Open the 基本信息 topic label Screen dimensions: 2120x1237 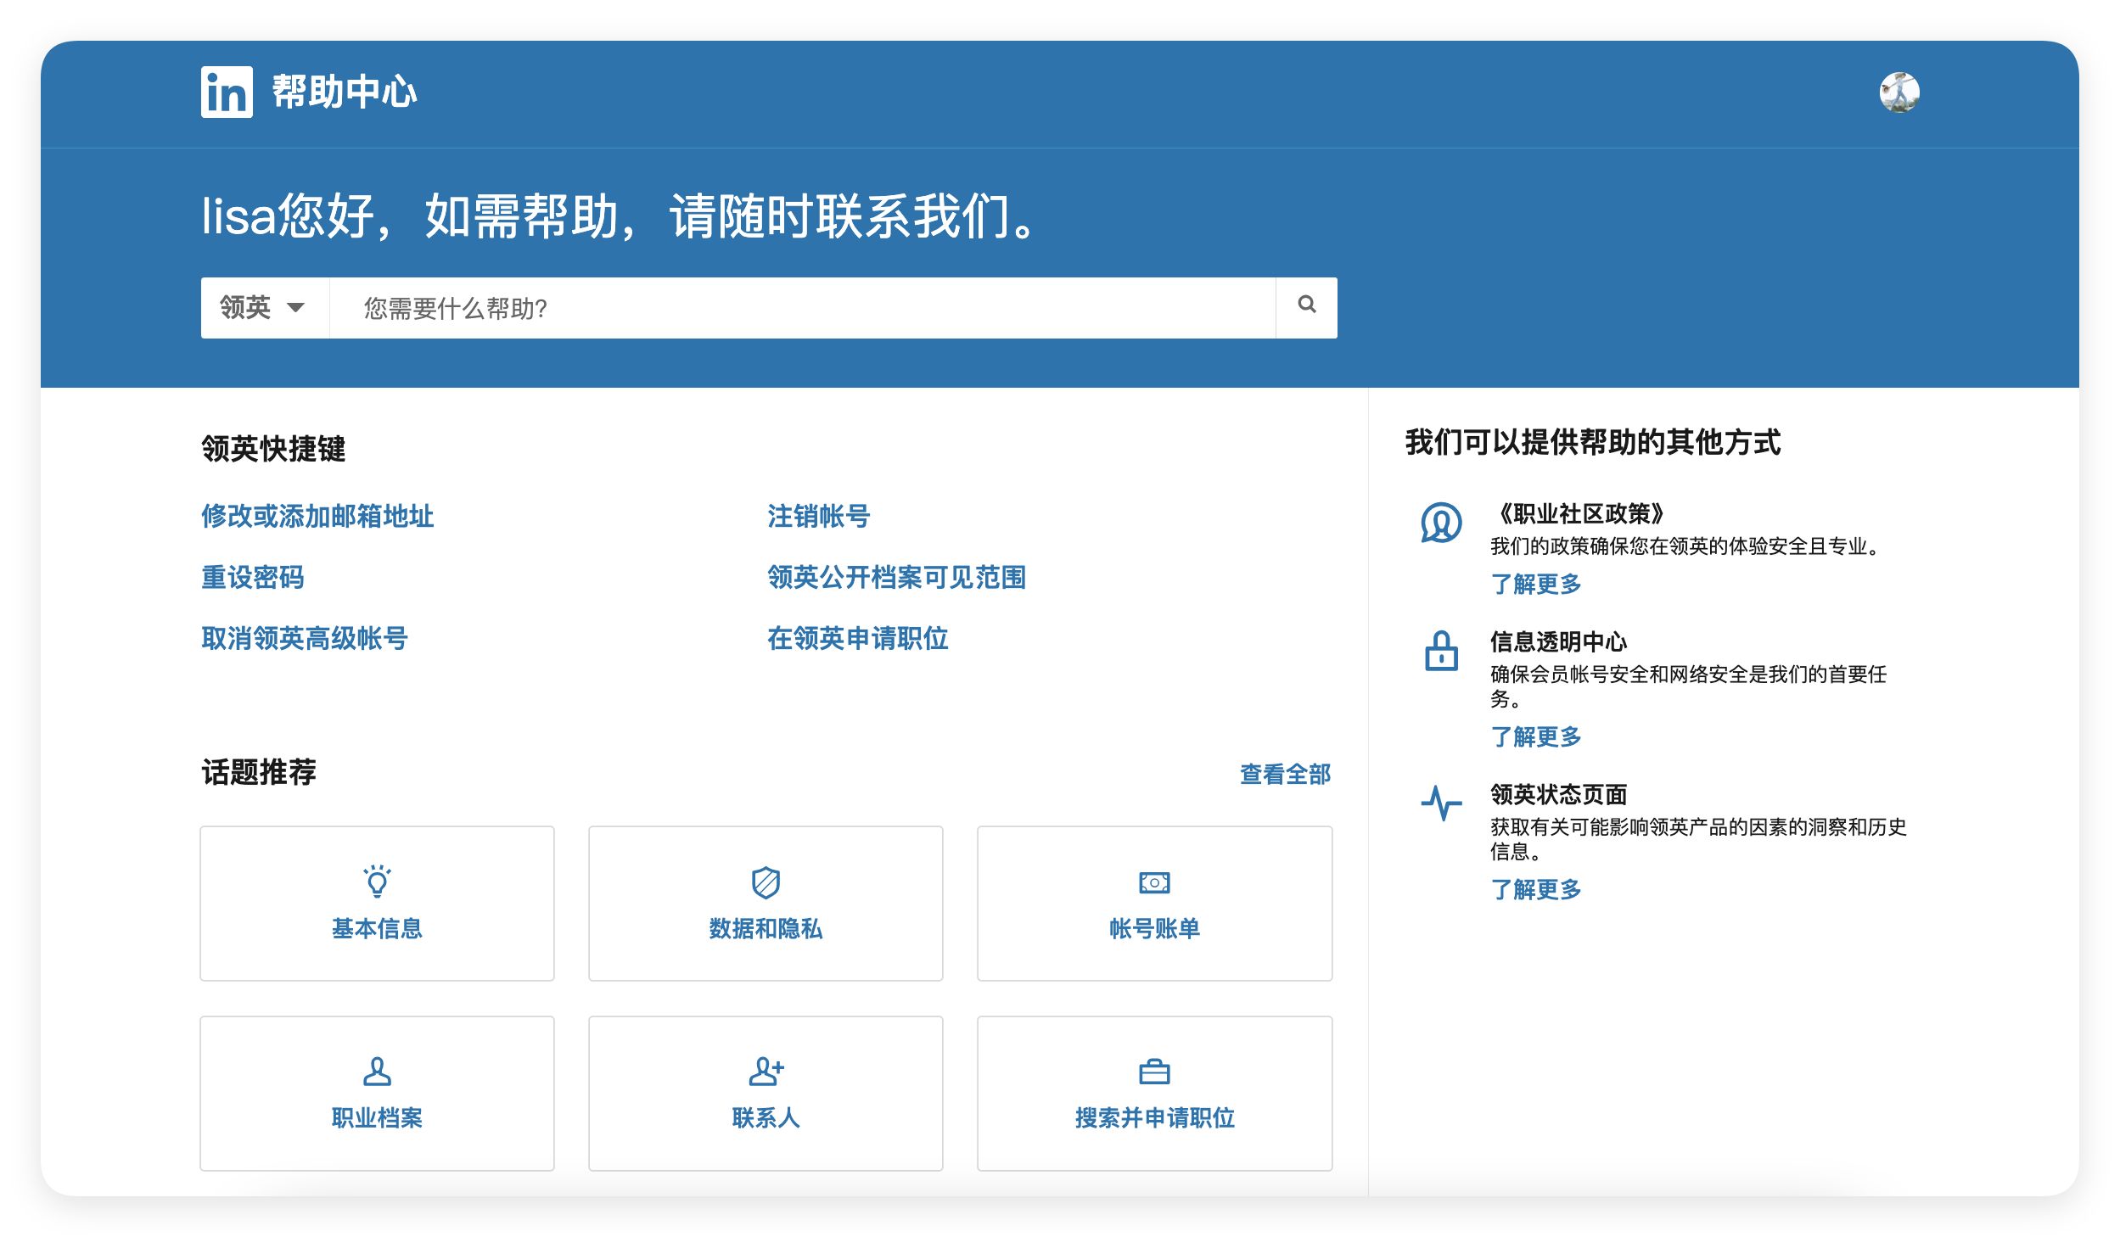[377, 928]
